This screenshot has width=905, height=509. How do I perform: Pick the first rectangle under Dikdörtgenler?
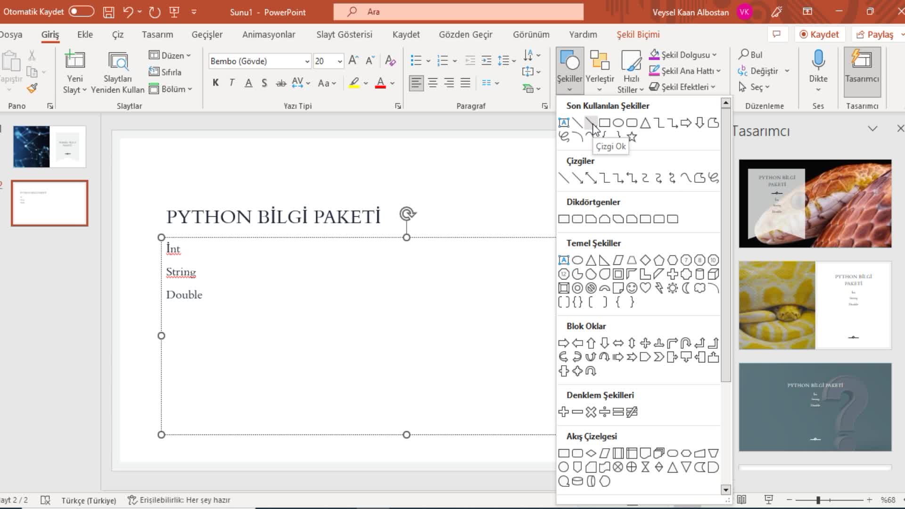pyautogui.click(x=564, y=219)
